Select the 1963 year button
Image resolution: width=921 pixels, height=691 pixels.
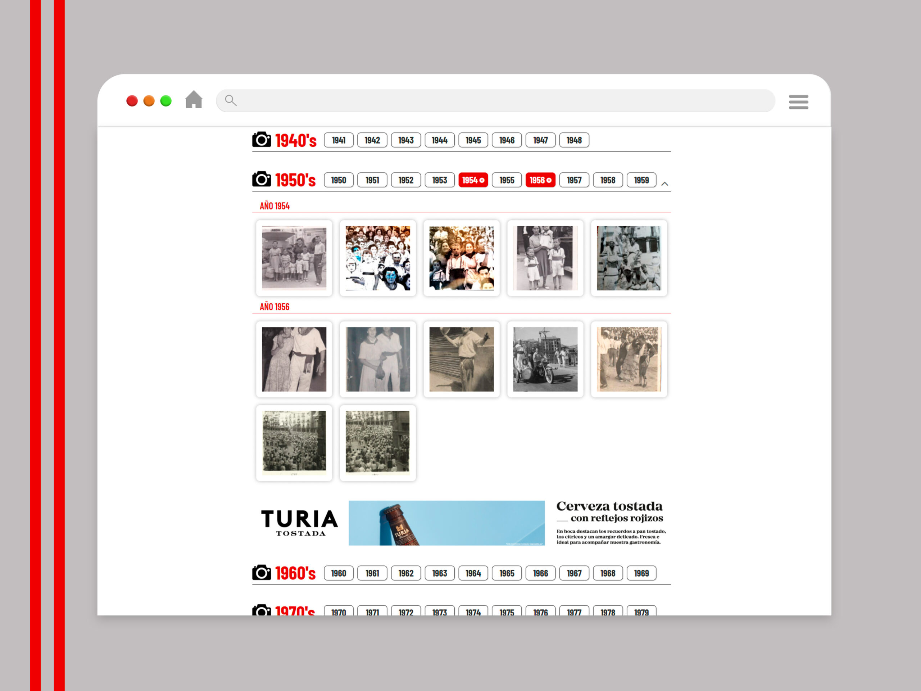(x=440, y=573)
